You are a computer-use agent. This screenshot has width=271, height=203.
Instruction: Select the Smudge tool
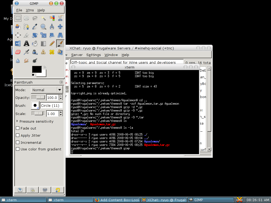point(26,61)
